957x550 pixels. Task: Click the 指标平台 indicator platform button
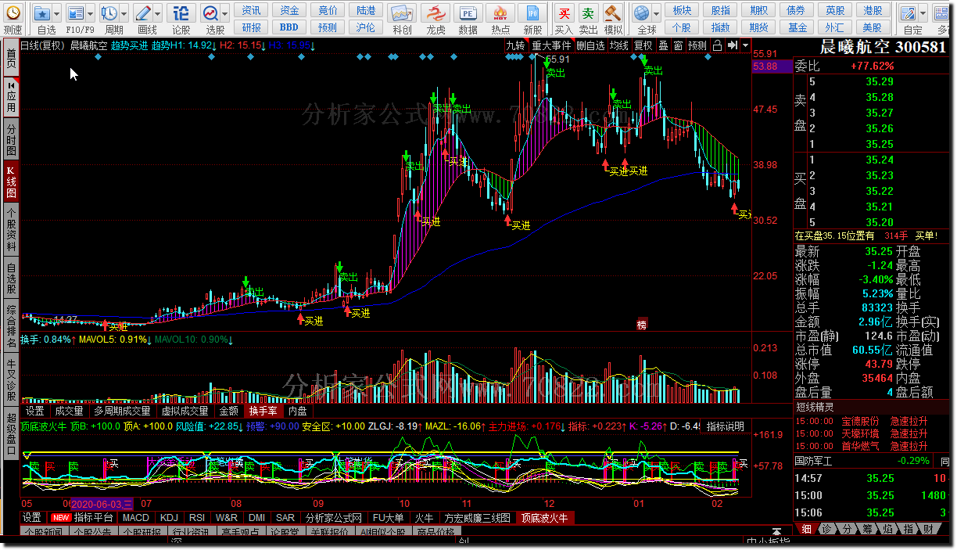pyautogui.click(x=94, y=518)
